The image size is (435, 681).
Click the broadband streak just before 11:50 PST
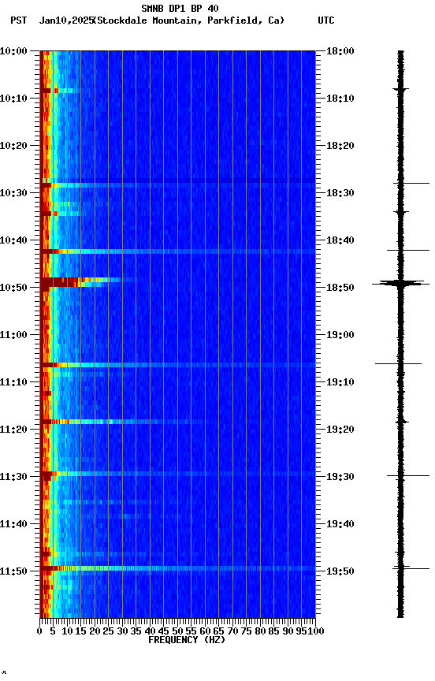[x=177, y=568]
